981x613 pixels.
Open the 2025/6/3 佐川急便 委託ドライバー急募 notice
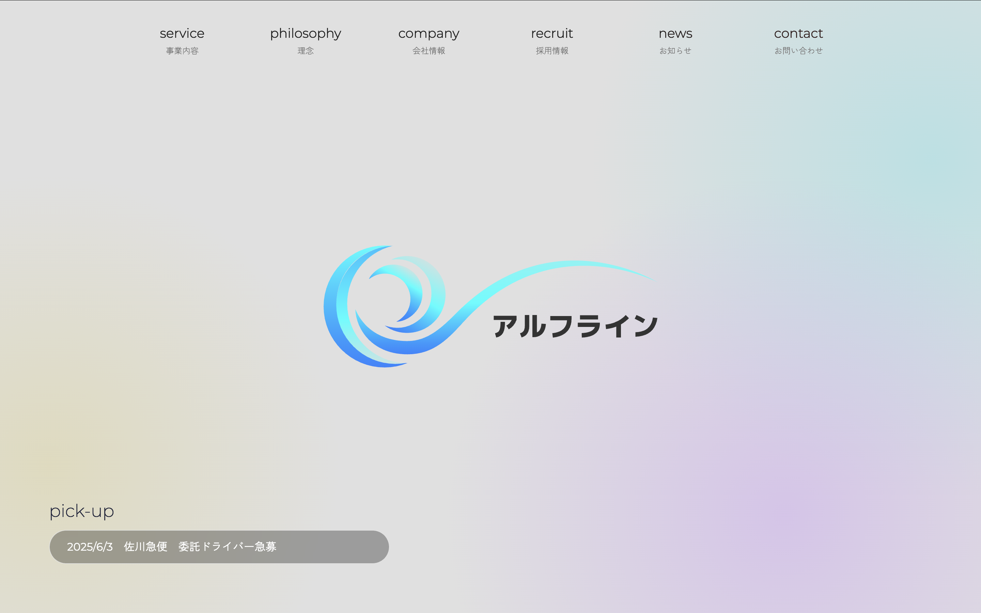tap(219, 547)
